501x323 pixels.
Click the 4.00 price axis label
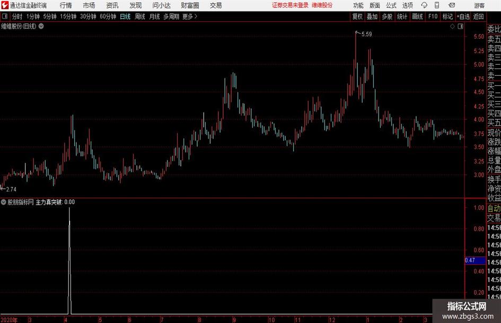[x=479, y=119]
